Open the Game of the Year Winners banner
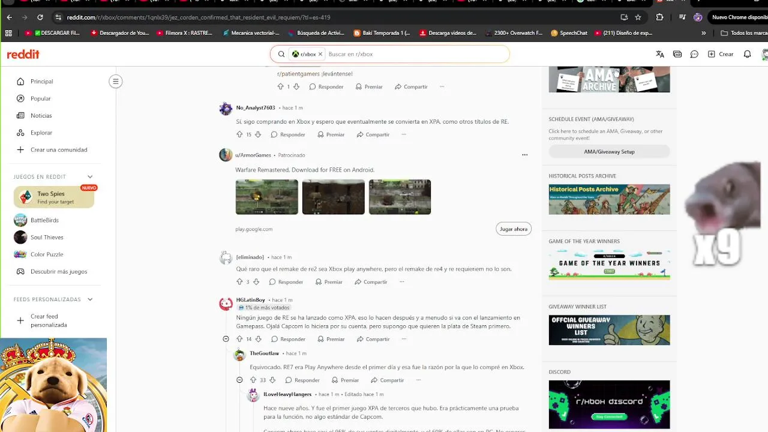Screen dimensions: 768x432 (x=609, y=265)
